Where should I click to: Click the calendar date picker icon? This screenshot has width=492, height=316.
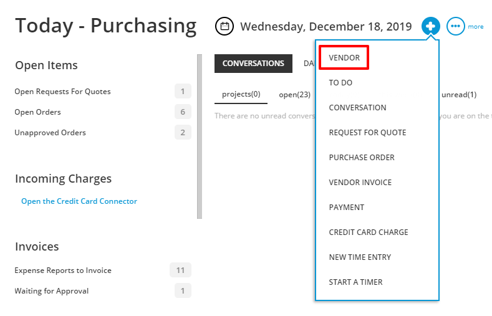click(x=224, y=26)
